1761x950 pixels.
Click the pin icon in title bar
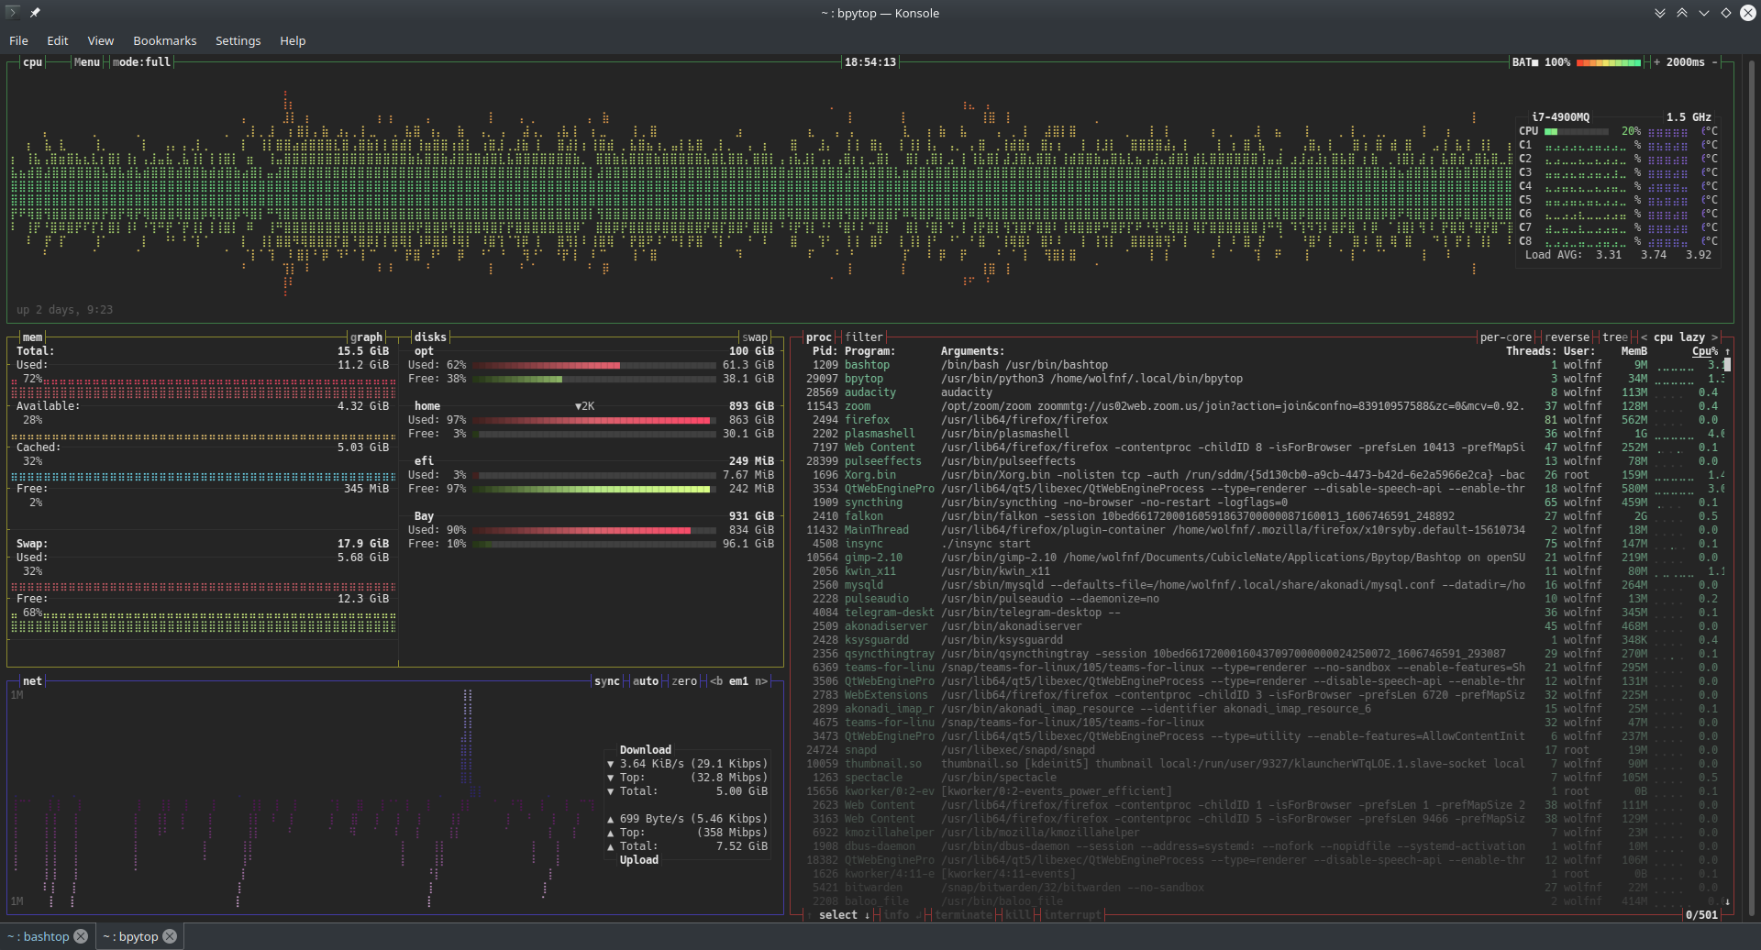point(35,13)
